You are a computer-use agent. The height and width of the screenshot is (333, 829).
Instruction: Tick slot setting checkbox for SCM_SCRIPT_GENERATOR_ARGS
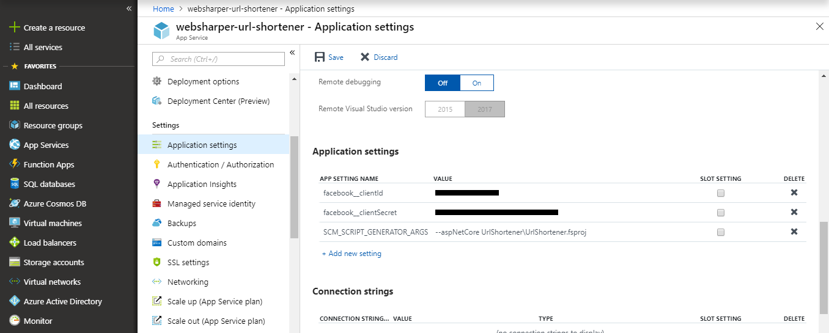(x=721, y=232)
